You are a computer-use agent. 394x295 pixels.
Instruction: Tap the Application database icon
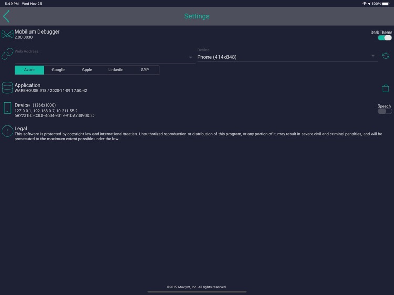[7, 88]
